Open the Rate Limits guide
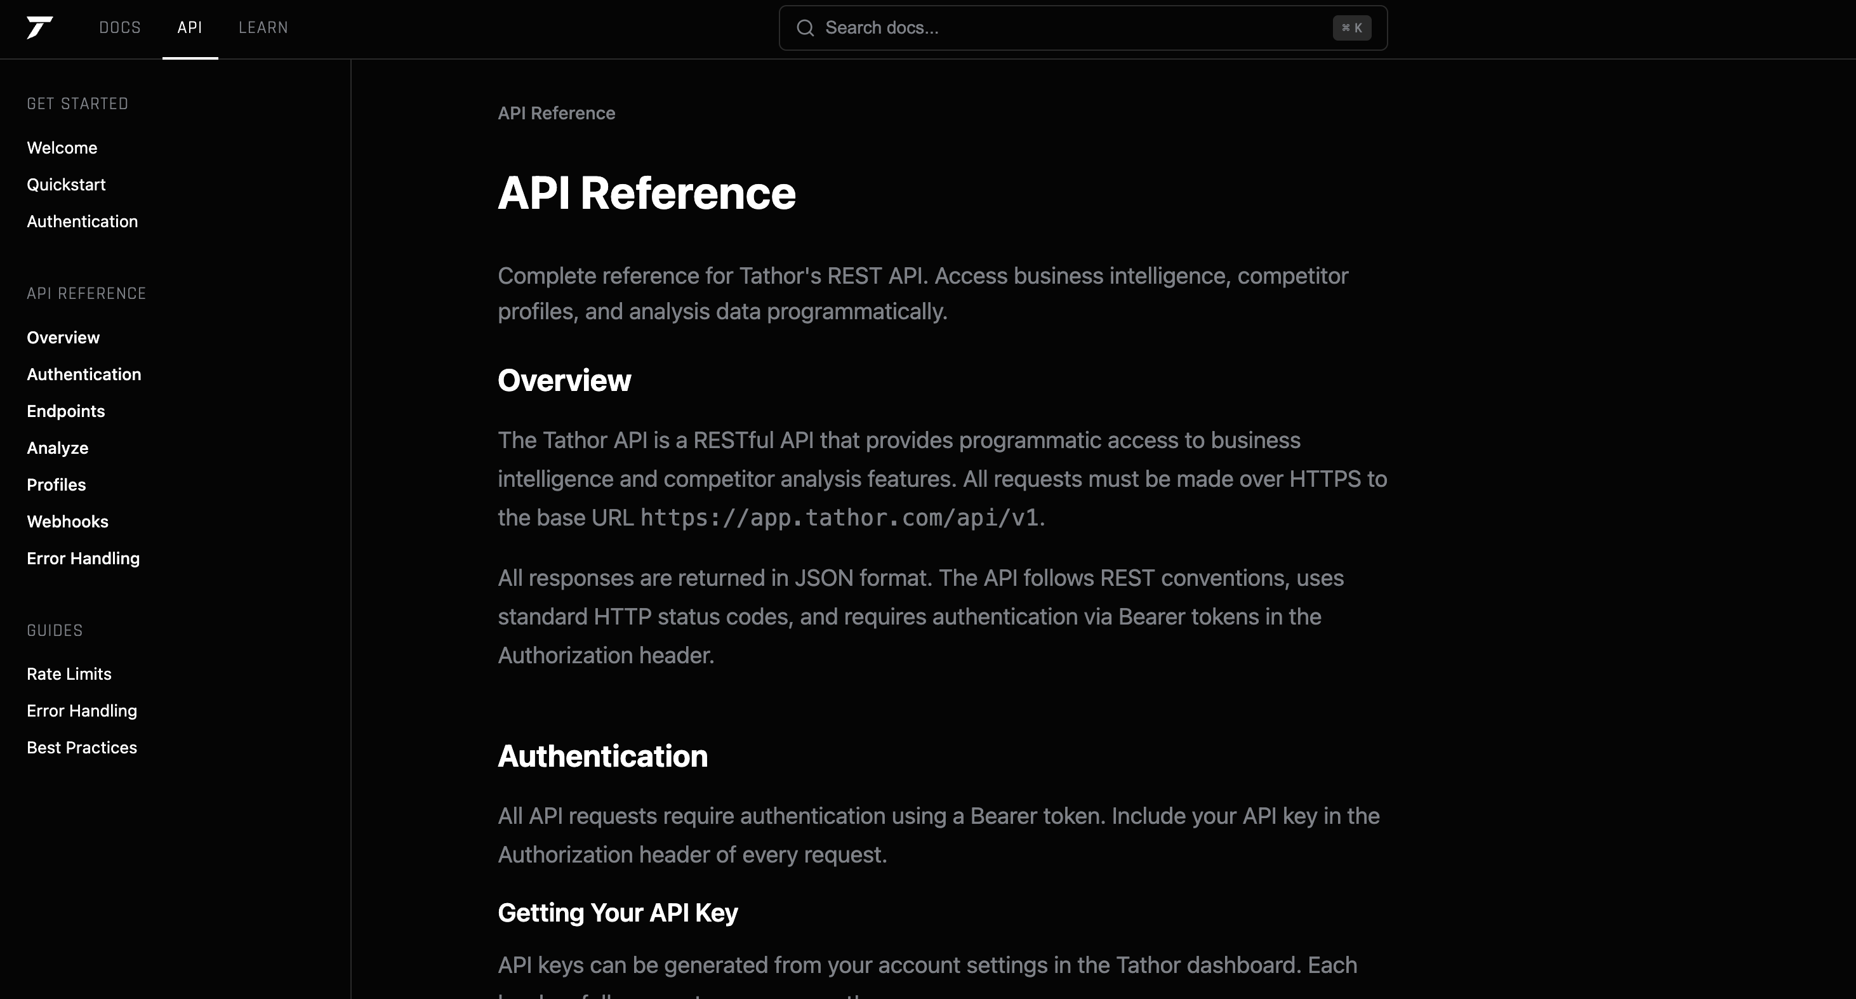Image resolution: width=1856 pixels, height=999 pixels. (69, 674)
